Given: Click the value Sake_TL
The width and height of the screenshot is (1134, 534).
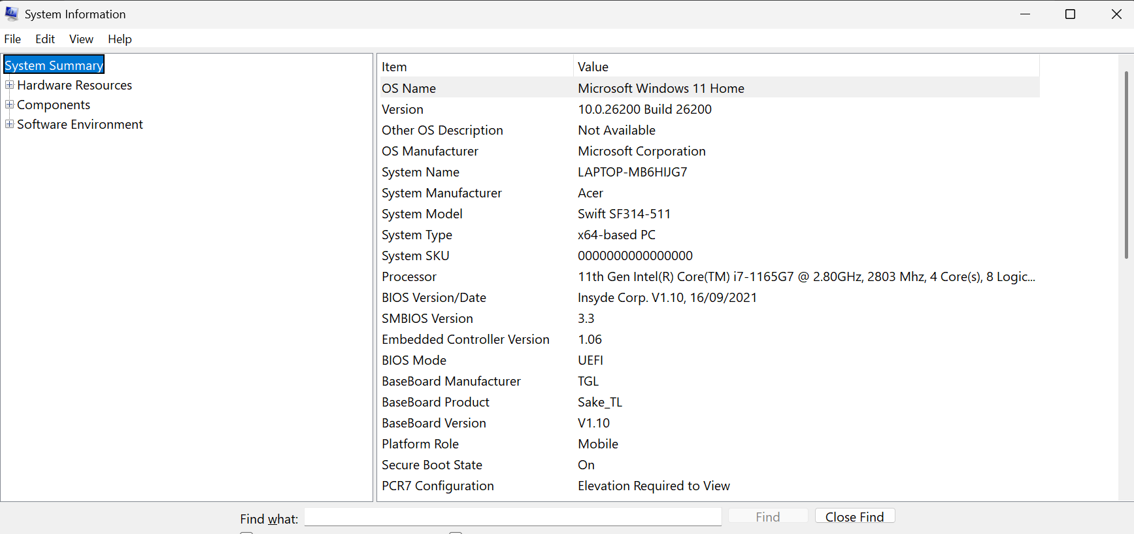Looking at the screenshot, I should [600, 402].
